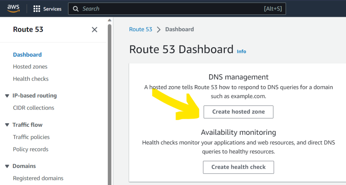Click the search magnifier icon
Image resolution: width=346 pixels, height=185 pixels.
point(76,9)
